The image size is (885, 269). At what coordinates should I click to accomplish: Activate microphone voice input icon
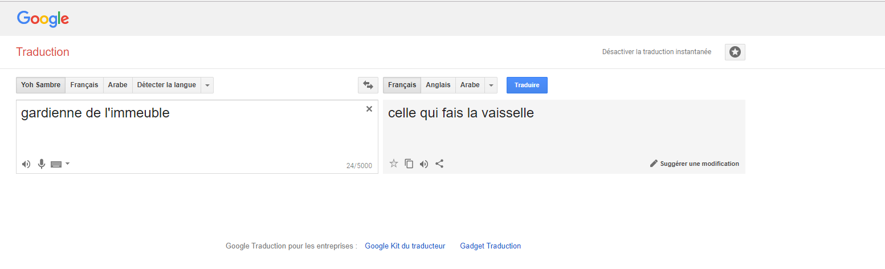pos(41,164)
